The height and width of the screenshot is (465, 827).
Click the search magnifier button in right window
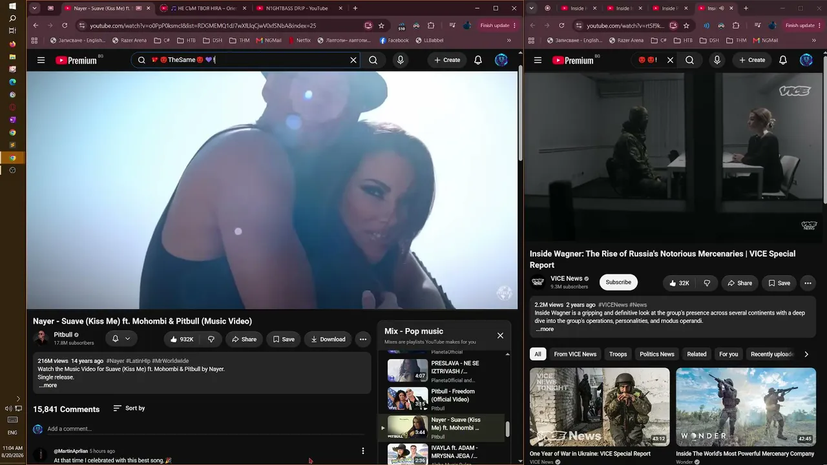click(690, 60)
